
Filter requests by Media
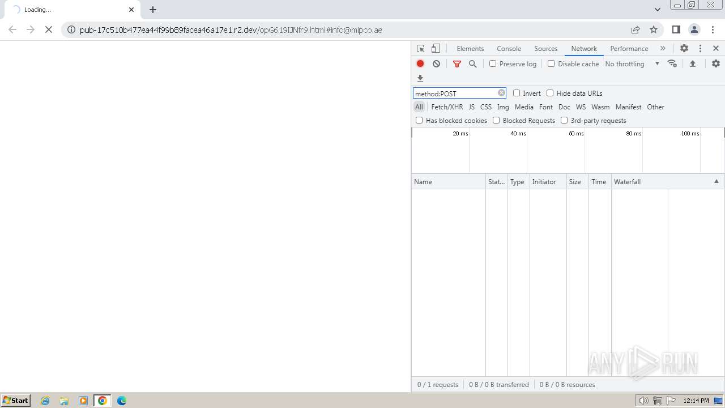524,107
